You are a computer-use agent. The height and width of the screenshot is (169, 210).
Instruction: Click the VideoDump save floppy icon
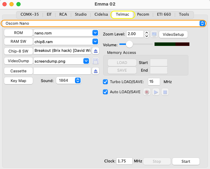tap(96, 61)
